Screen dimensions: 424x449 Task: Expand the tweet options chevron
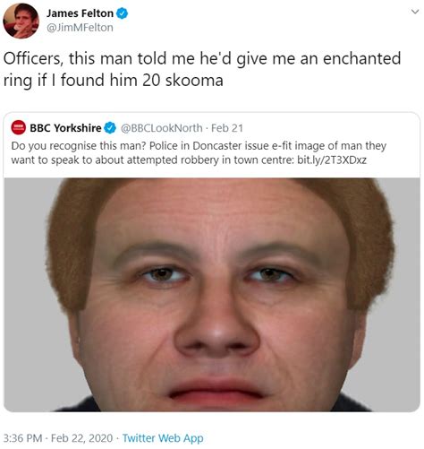(415, 12)
